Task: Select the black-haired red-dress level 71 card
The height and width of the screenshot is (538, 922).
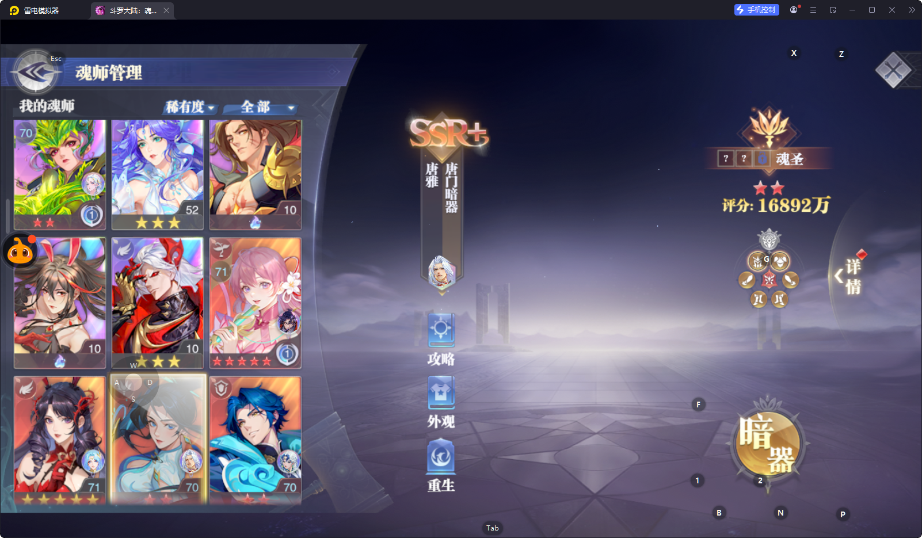Action: tap(60, 440)
